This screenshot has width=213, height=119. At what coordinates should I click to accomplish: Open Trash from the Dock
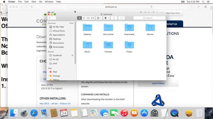click(199, 113)
